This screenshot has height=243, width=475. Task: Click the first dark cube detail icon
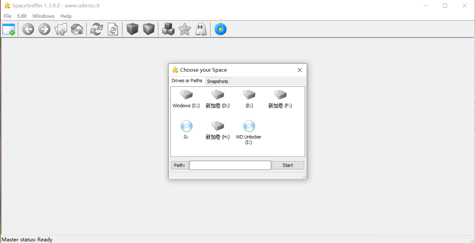pos(133,29)
